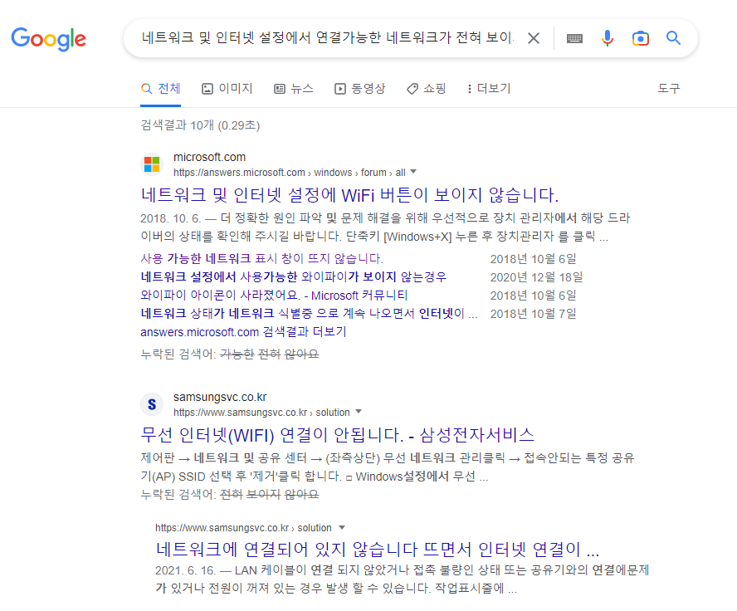The height and width of the screenshot is (611, 737).
Task: Click 'answers.microsoft.com 검색결과 더보기'
Action: pos(243,332)
